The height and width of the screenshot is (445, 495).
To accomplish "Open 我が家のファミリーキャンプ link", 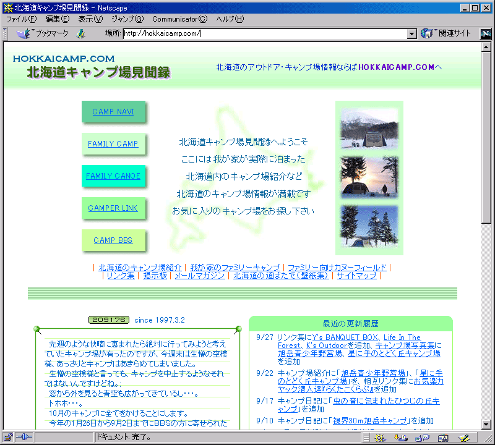I will pyautogui.click(x=235, y=268).
